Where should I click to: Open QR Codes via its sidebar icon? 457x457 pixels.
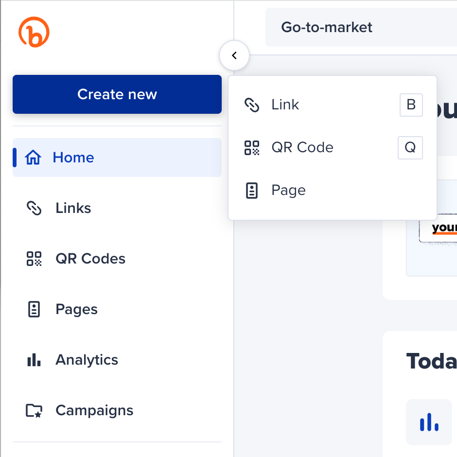[34, 258]
